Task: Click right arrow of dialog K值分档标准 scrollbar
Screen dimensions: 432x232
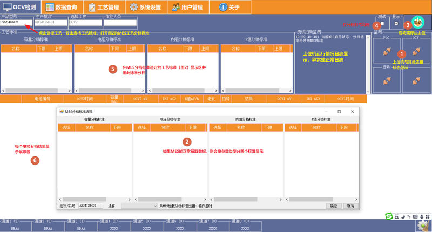Action: [x=356, y=200]
